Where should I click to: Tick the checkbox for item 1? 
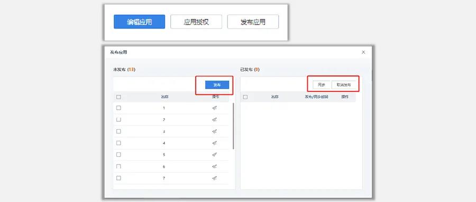(118, 108)
